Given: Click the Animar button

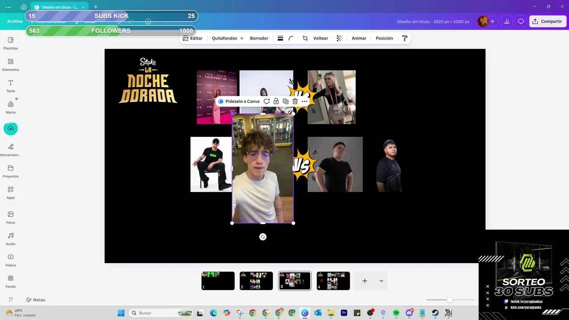Looking at the screenshot, I should click(359, 38).
